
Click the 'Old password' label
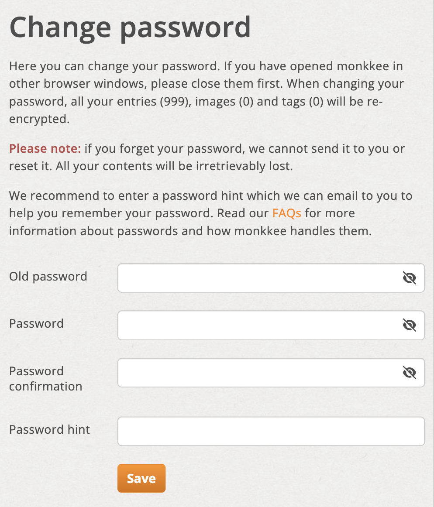(48, 277)
